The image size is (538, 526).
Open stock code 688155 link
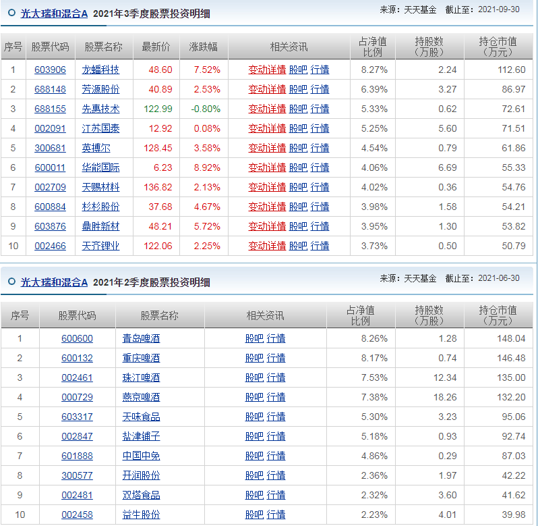(x=50, y=109)
